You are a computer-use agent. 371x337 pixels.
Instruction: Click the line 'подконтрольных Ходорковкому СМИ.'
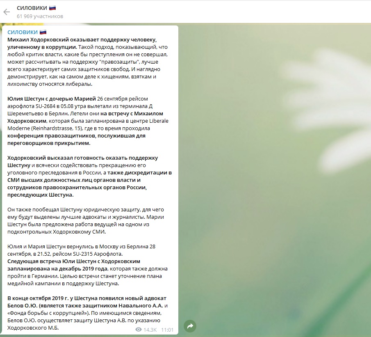click(57, 232)
